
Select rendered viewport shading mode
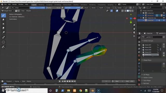(133, 11)
